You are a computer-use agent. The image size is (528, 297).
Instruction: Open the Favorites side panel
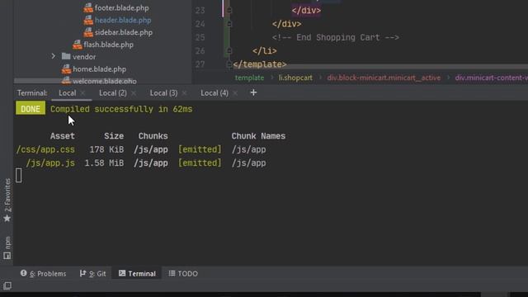[x=7, y=200]
